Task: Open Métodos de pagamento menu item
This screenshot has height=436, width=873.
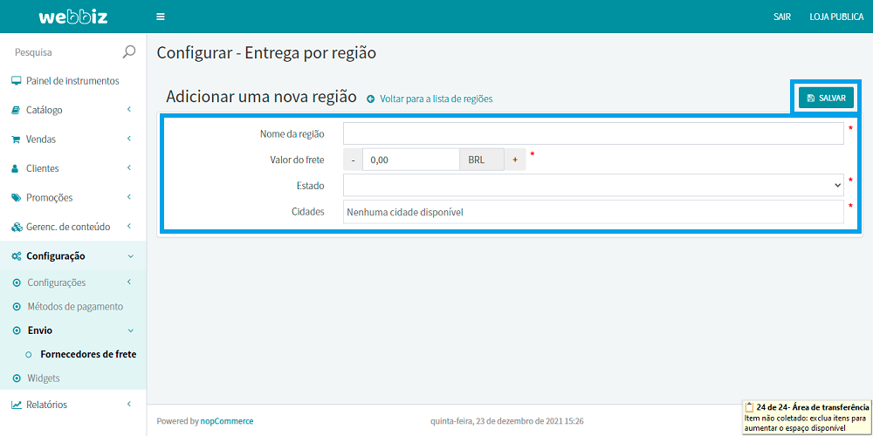Action: (x=74, y=307)
